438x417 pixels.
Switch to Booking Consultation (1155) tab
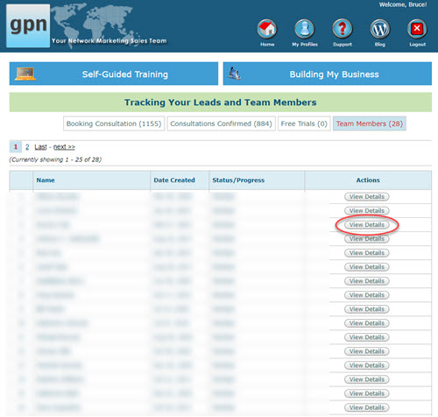(114, 124)
